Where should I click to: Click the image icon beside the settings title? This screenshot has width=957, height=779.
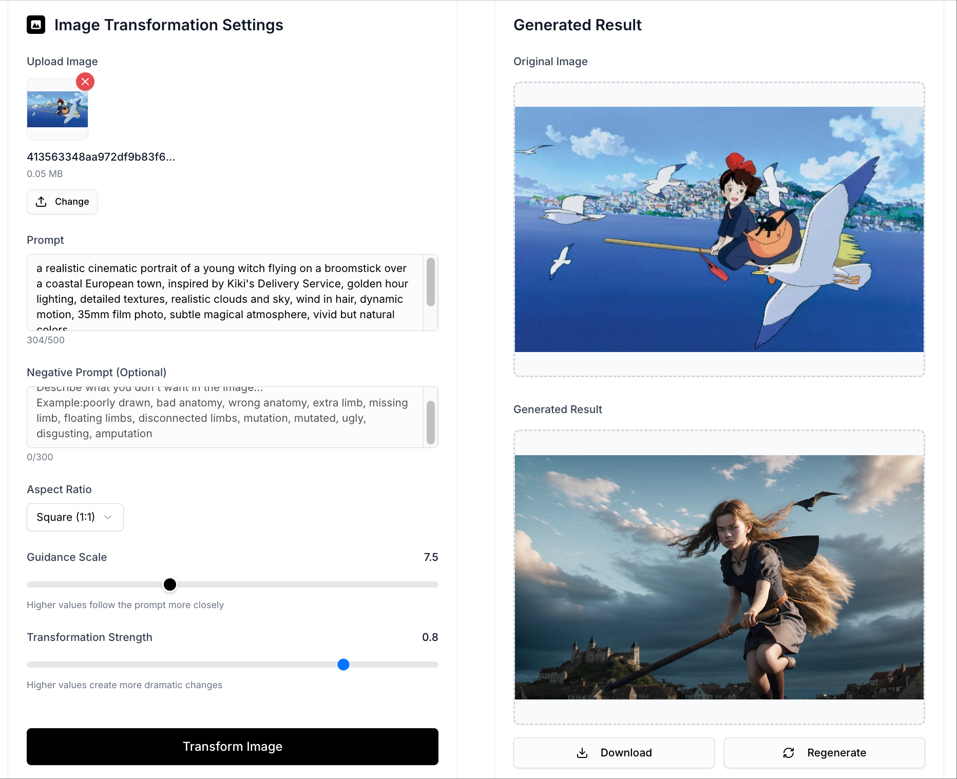pyautogui.click(x=36, y=25)
